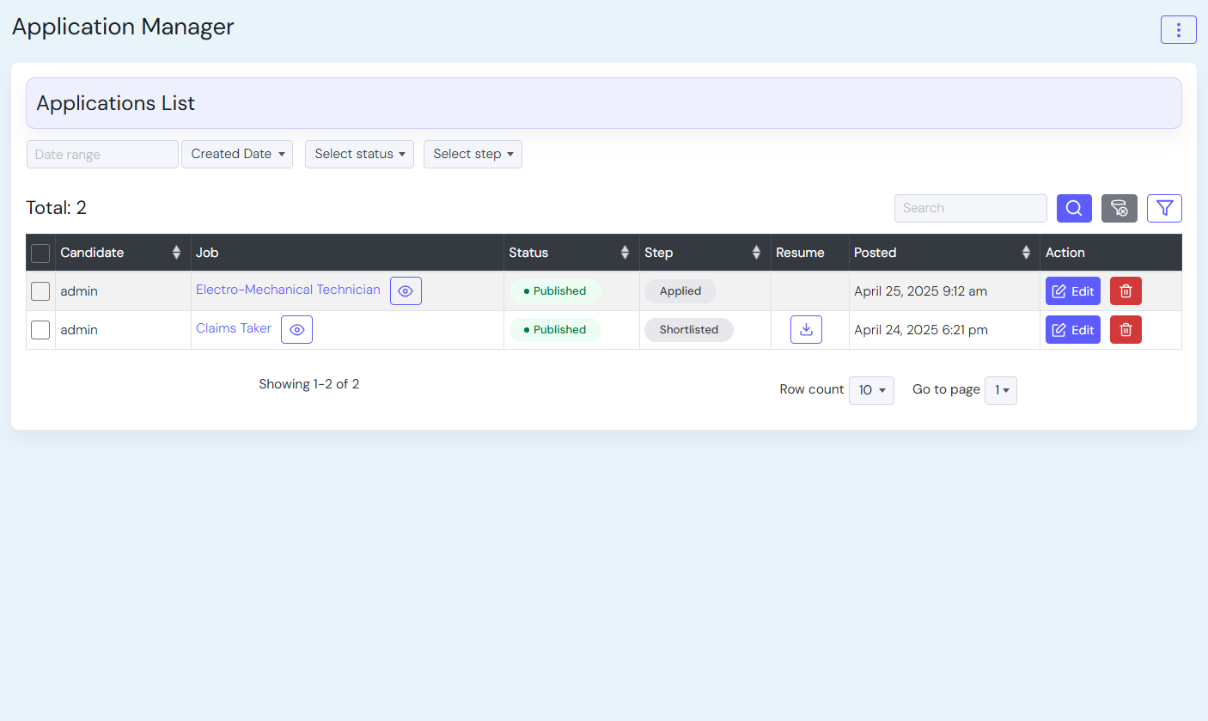Image resolution: width=1208 pixels, height=721 pixels.
Task: Edit the Electro-Mechanical Technician application
Action: (1072, 291)
